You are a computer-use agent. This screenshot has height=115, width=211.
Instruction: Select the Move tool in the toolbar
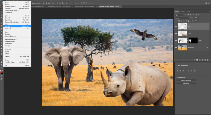(1, 9)
